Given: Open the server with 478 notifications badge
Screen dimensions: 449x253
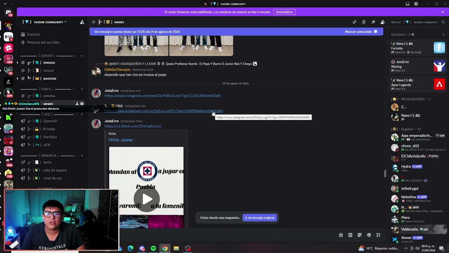Looking at the screenshot, I should tap(8, 59).
